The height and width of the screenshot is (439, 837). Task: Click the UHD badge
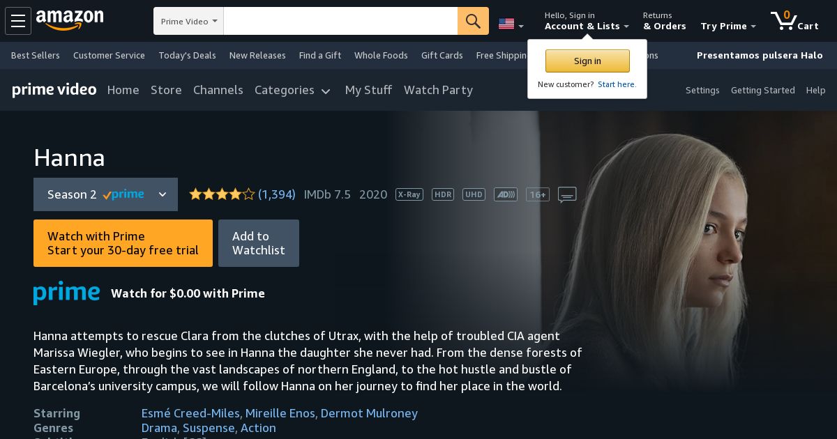(x=474, y=194)
